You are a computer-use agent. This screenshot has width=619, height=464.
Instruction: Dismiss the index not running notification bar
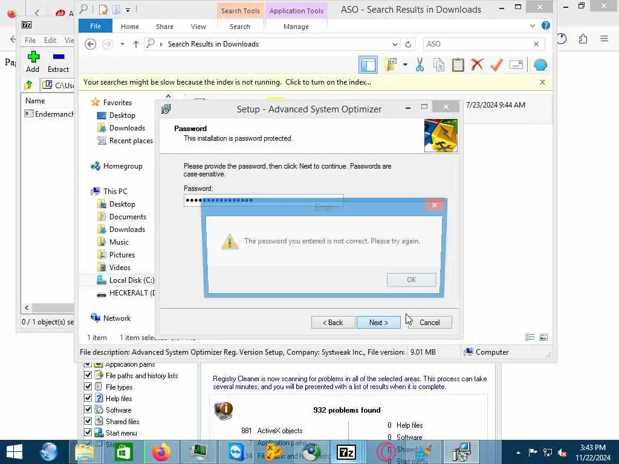(x=542, y=82)
